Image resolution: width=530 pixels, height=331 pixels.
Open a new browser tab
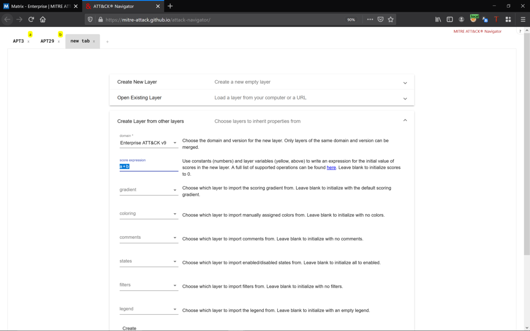coord(170,6)
